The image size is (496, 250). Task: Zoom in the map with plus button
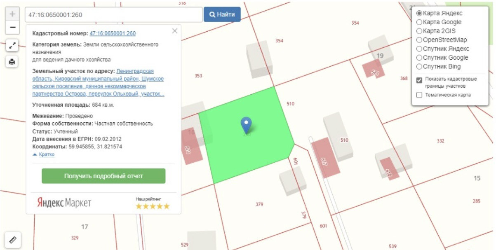point(12,14)
